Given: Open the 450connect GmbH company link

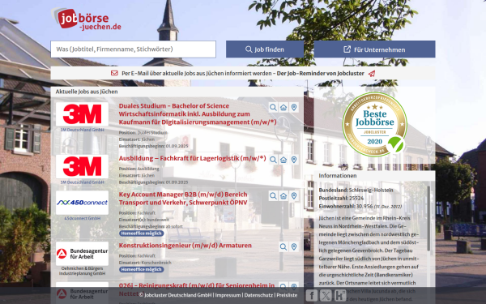Looking at the screenshot, I should coord(82,218).
